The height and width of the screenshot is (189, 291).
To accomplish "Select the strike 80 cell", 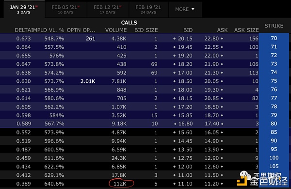I will (x=274, y=124).
